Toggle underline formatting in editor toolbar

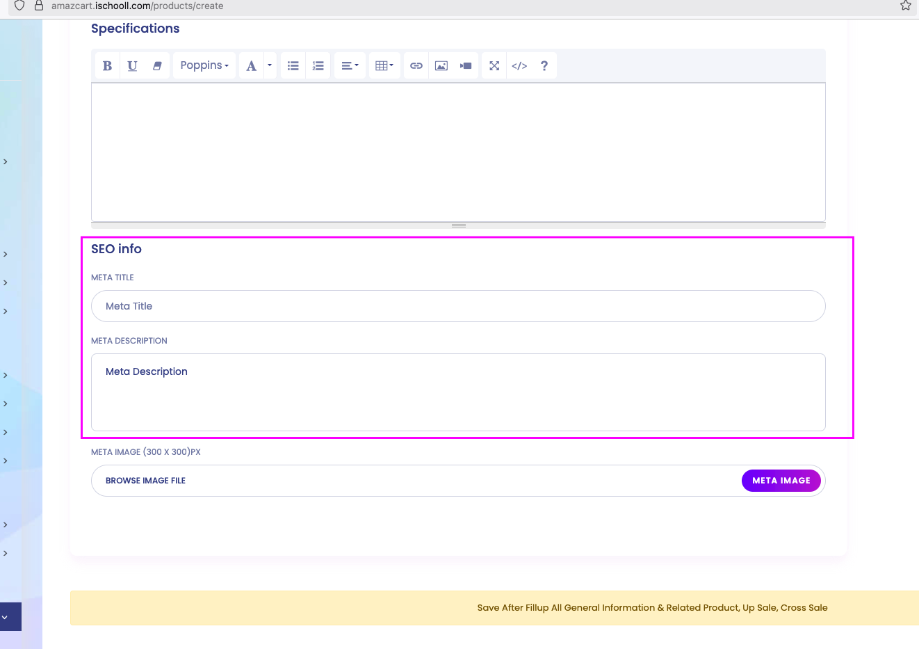click(x=132, y=65)
